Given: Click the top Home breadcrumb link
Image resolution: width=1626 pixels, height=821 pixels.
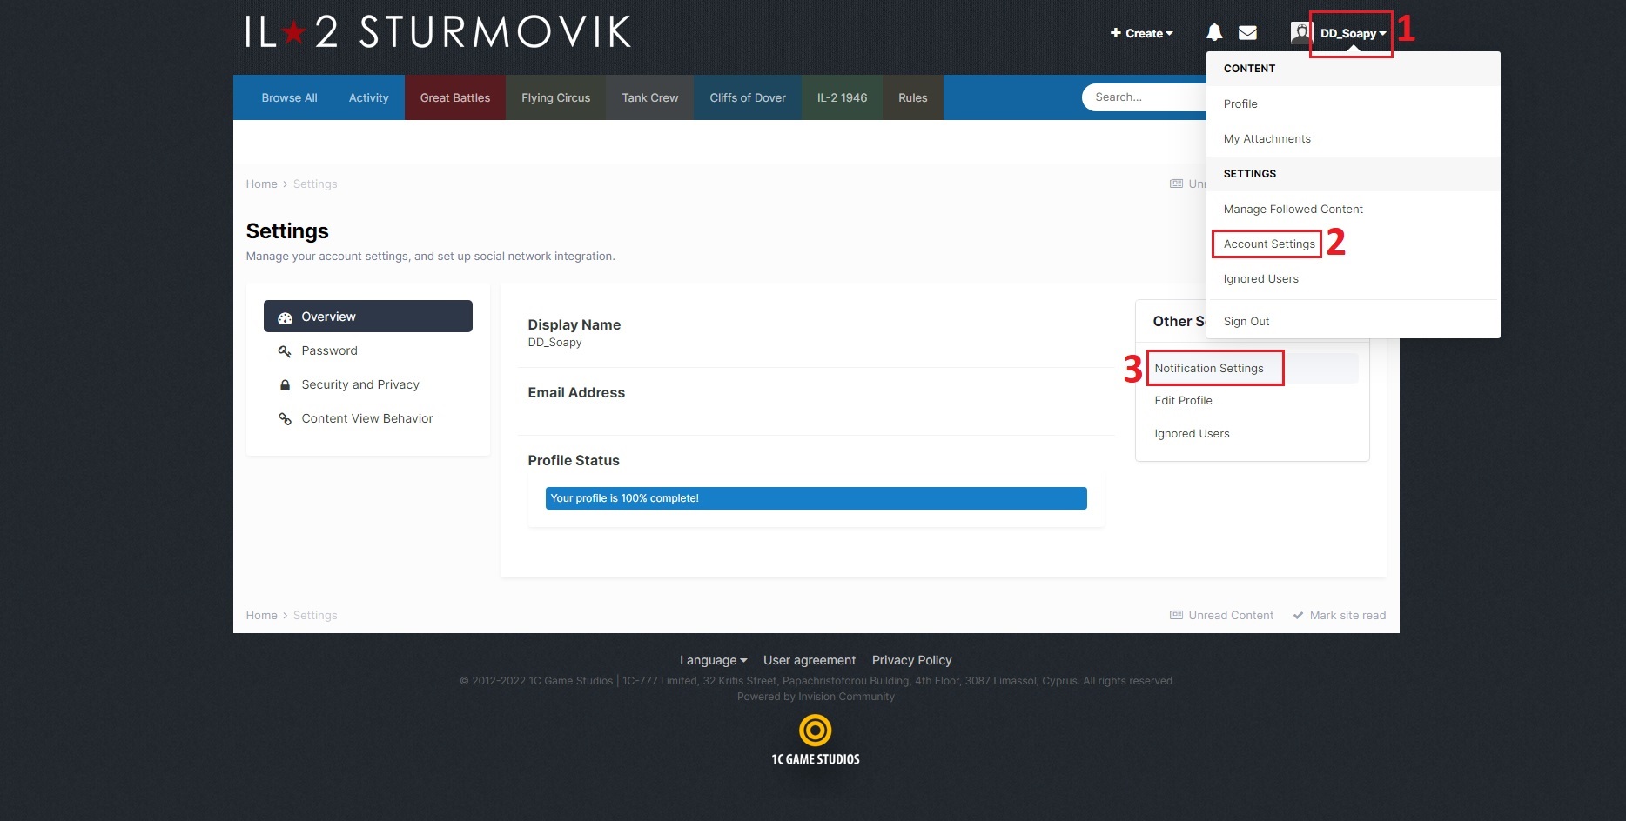Looking at the screenshot, I should click(x=261, y=184).
